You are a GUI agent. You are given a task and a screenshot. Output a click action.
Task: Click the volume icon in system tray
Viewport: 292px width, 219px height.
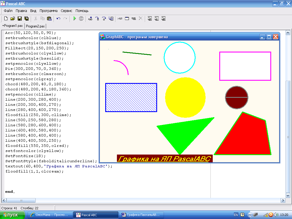pyautogui.click(x=275, y=215)
